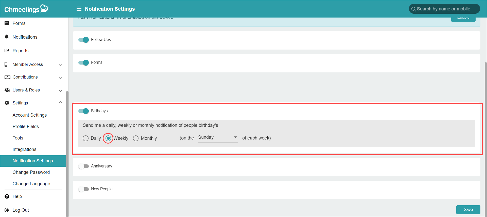Viewport: 487px width, 217px height.
Task: Click the search by name or mobile field
Action: (x=444, y=9)
